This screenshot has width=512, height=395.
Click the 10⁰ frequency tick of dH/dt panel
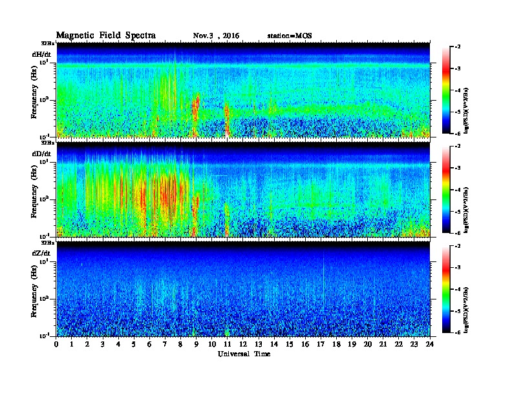pos(44,100)
